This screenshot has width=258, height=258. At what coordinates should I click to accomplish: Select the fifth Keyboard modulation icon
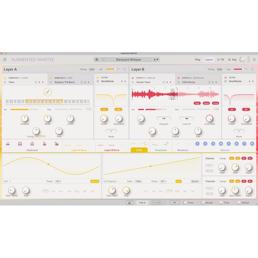coord(57,144)
